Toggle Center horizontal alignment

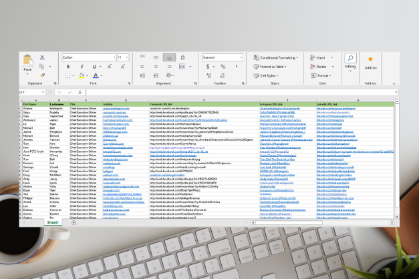click(x=156, y=67)
